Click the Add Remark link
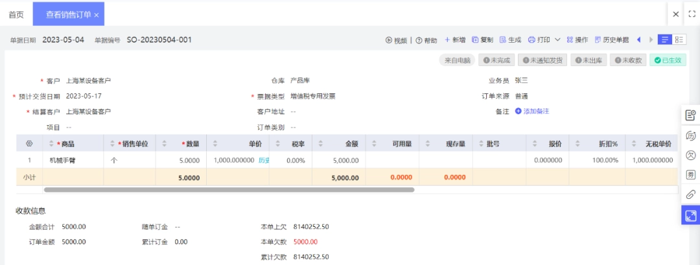 pyautogui.click(x=532, y=111)
